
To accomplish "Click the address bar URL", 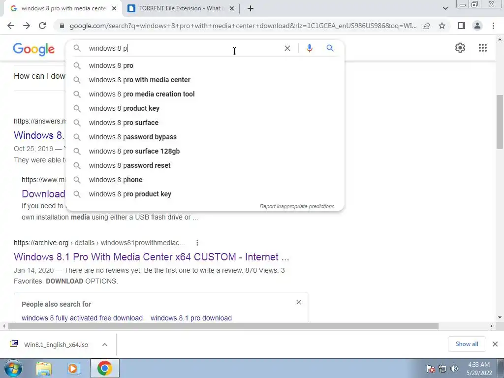I will pyautogui.click(x=243, y=26).
